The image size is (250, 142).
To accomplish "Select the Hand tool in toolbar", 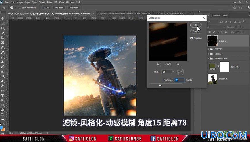I will (x=2, y=110).
